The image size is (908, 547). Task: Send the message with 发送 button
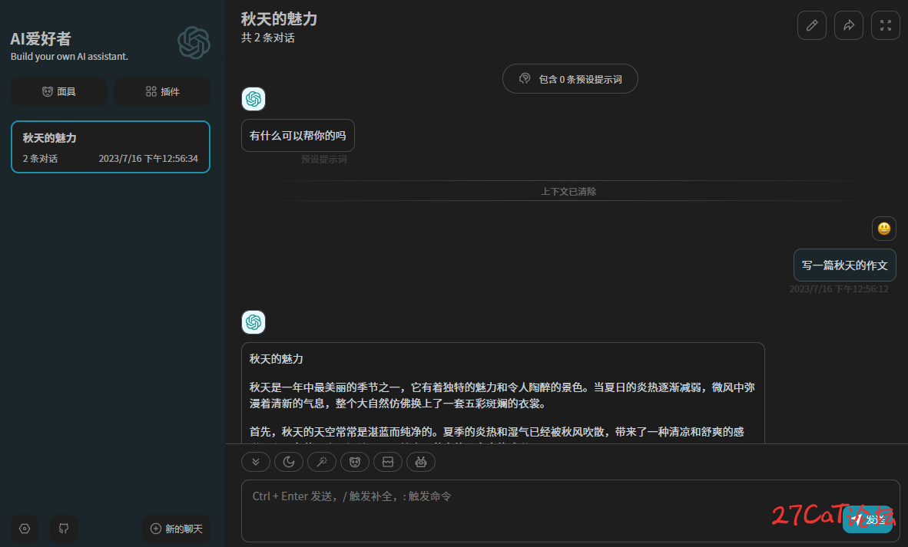(867, 519)
